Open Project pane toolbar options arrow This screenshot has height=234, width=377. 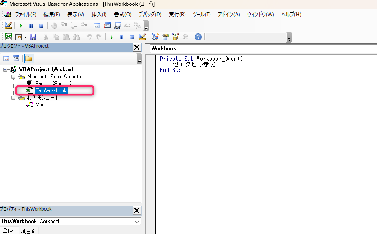pyautogui.click(x=139, y=59)
